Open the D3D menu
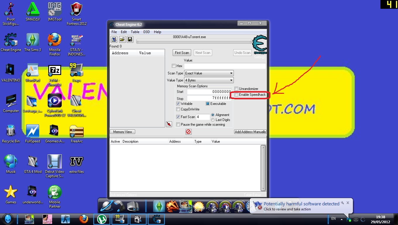398x225 pixels. click(x=147, y=32)
